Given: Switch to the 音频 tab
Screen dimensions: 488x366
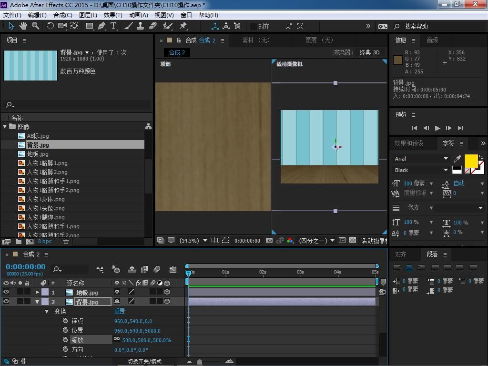Looking at the screenshot, I should point(432,40).
